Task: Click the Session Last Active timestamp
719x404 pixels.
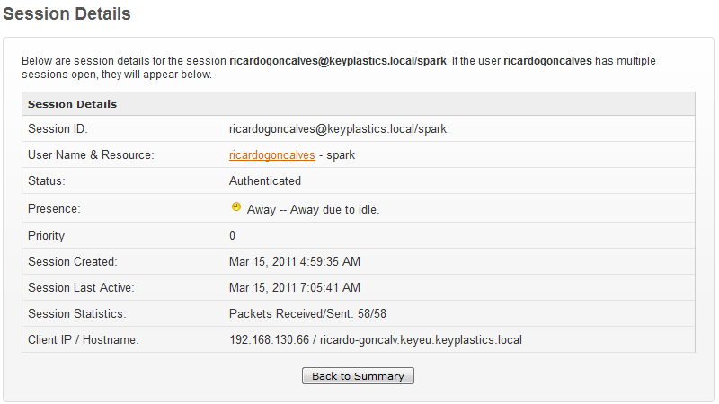Action: click(295, 287)
